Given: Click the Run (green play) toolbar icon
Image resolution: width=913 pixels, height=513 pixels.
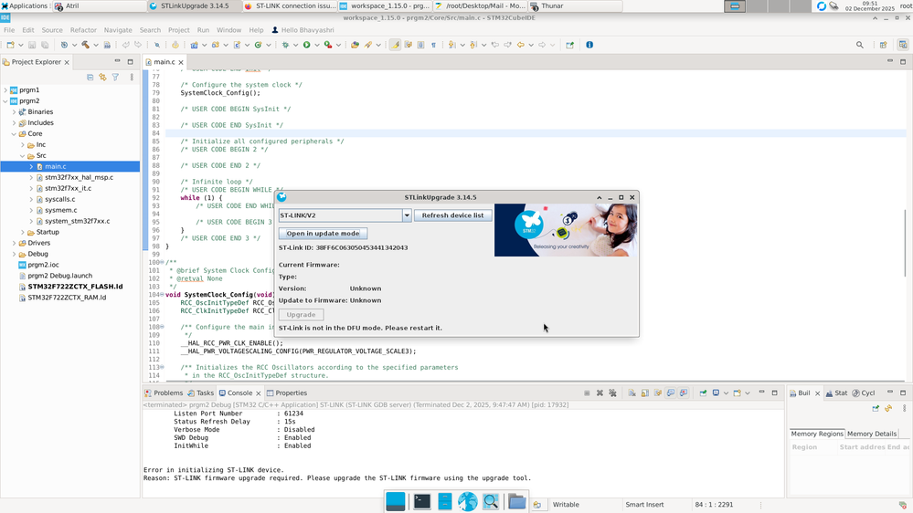Looking at the screenshot, I should tap(307, 45).
